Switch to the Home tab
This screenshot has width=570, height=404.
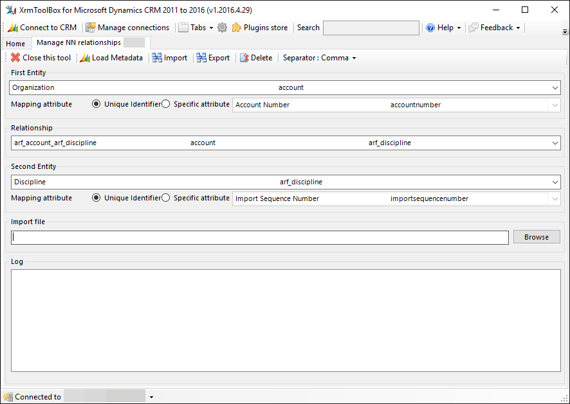pyautogui.click(x=15, y=44)
